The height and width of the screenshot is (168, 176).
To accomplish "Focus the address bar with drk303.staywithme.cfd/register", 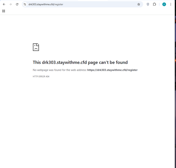I will coord(82,4).
